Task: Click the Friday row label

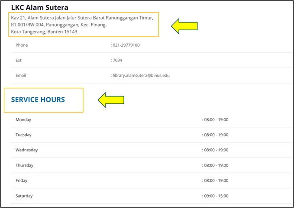Action: pos(21,181)
